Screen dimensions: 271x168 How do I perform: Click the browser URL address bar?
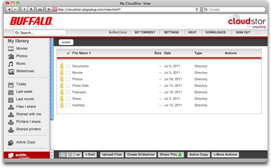click(x=126, y=9)
